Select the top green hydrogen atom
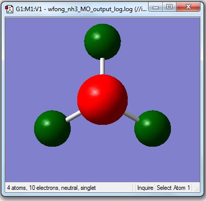The height and width of the screenshot is (201, 206). 102,42
